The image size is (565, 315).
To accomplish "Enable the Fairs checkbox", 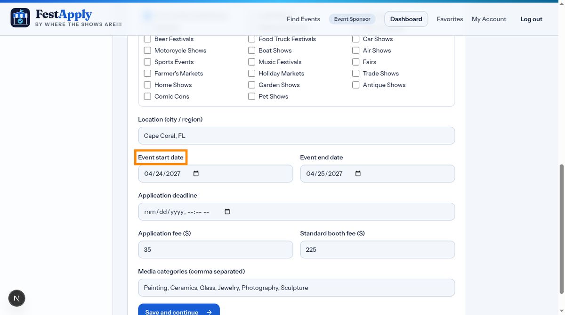I will [x=356, y=62].
